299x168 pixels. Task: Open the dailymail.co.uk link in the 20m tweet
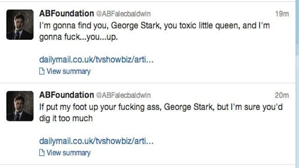point(96,141)
